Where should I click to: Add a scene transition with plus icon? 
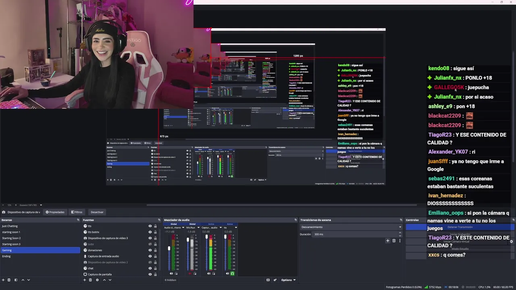[388, 241]
